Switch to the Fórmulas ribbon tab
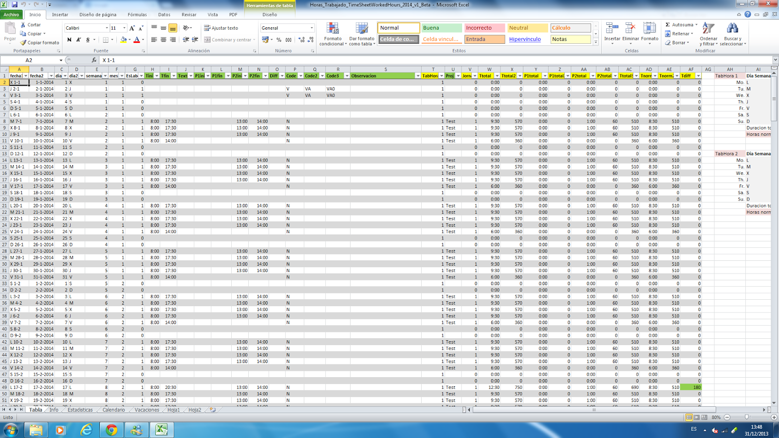The height and width of the screenshot is (438, 779). [x=137, y=15]
